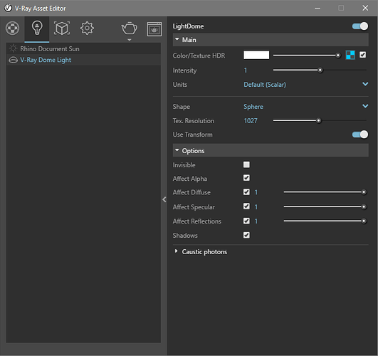
Task: Click the LightDome name label
Action: tap(188, 26)
